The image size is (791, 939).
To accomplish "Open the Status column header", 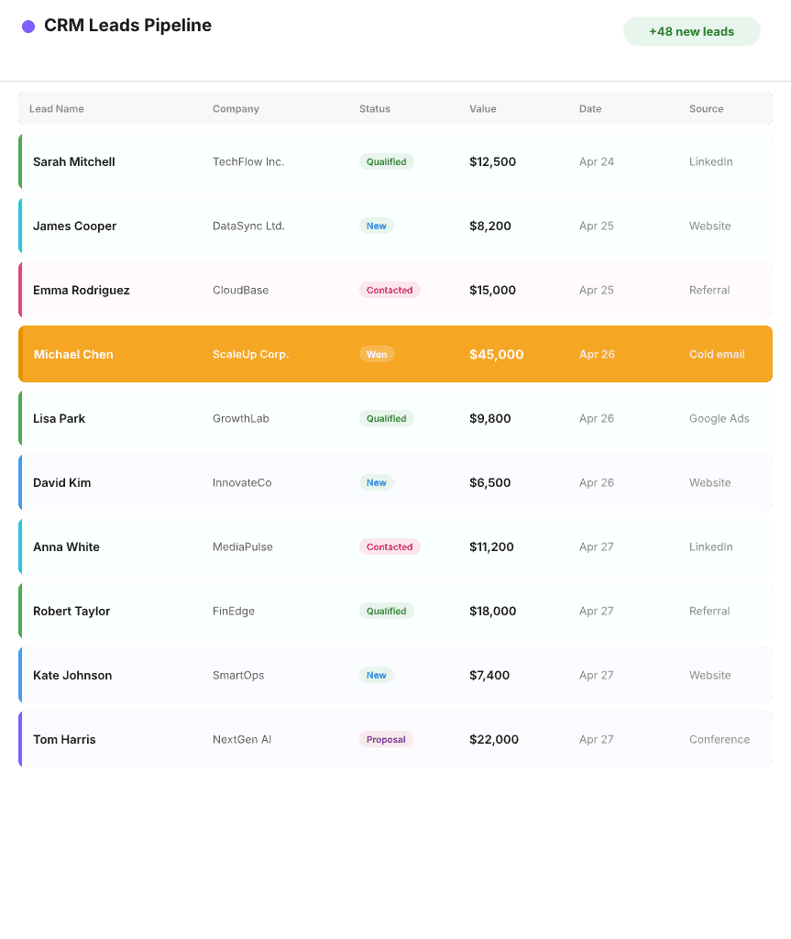I will click(x=374, y=108).
